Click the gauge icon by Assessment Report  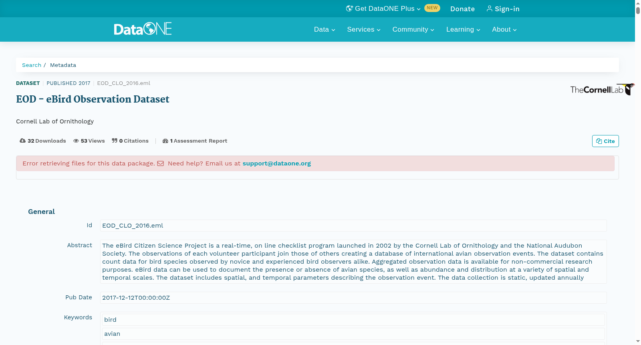[x=165, y=141]
